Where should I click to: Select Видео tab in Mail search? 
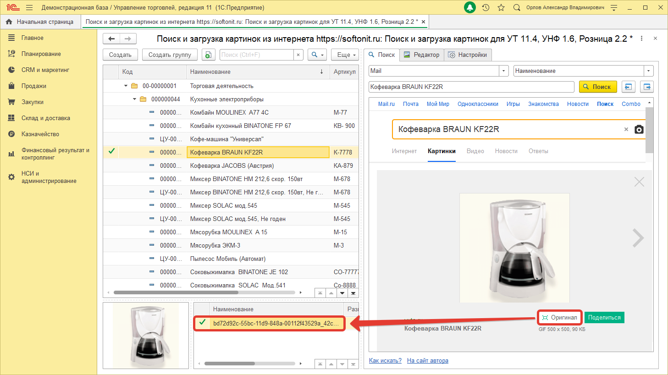(x=475, y=151)
